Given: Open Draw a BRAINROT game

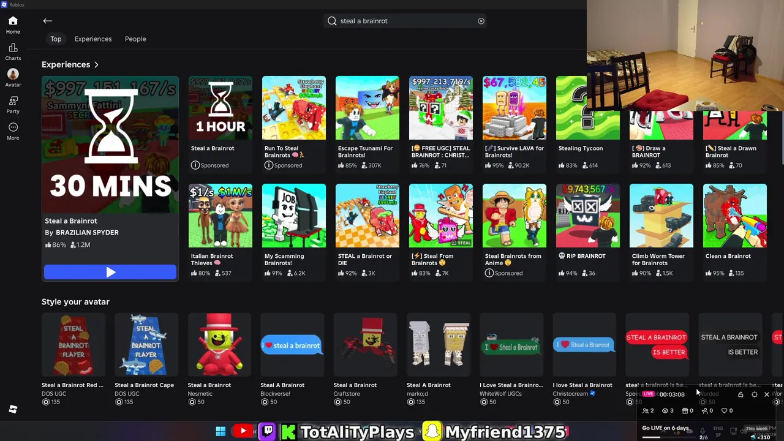Looking at the screenshot, I should 661,126.
